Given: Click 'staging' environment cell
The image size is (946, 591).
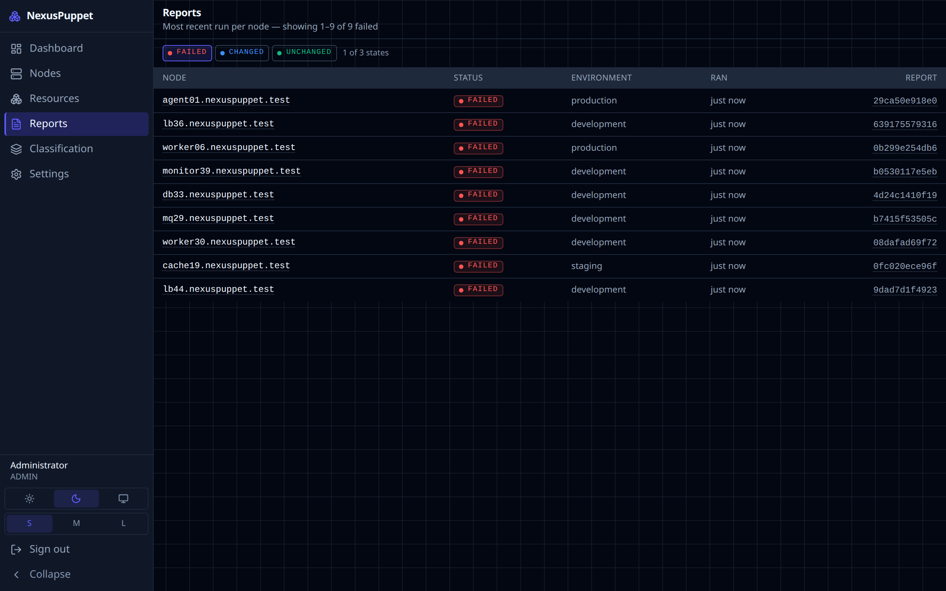Looking at the screenshot, I should click(586, 266).
